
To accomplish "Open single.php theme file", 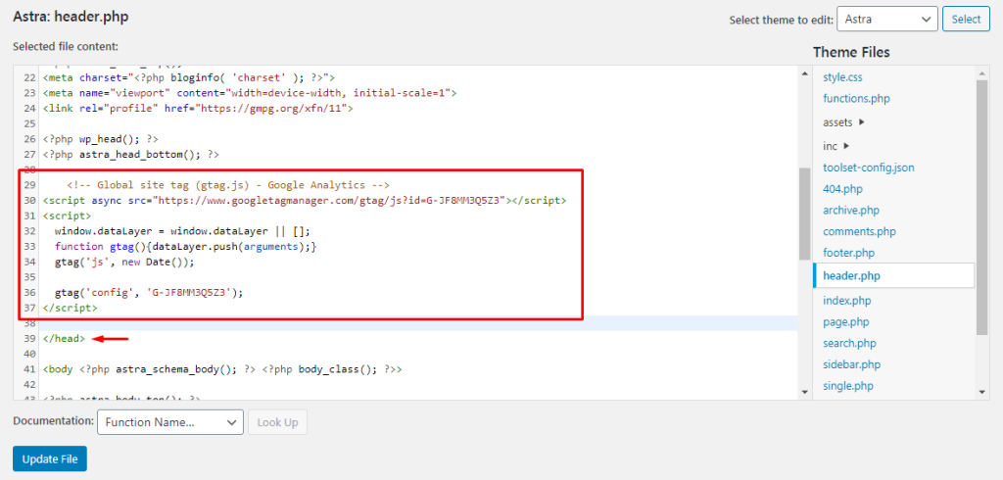I will click(848, 386).
